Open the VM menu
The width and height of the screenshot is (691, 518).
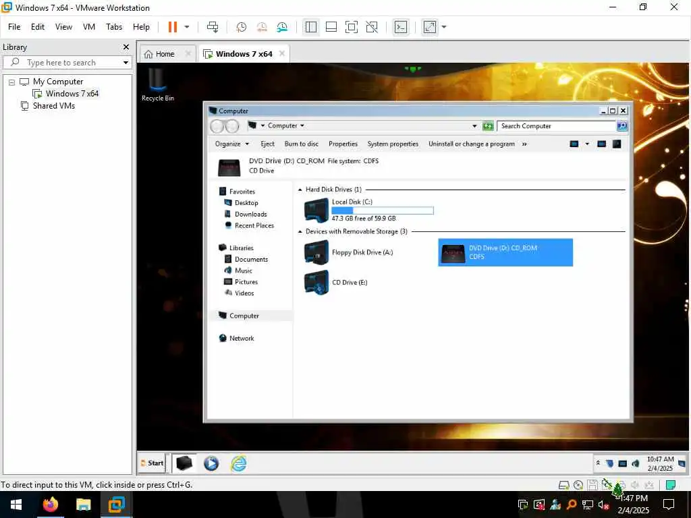click(x=89, y=27)
